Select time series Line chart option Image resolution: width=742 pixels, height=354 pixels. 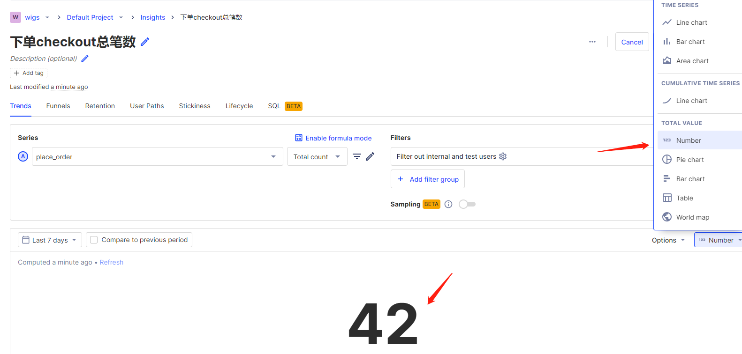pyautogui.click(x=700, y=22)
